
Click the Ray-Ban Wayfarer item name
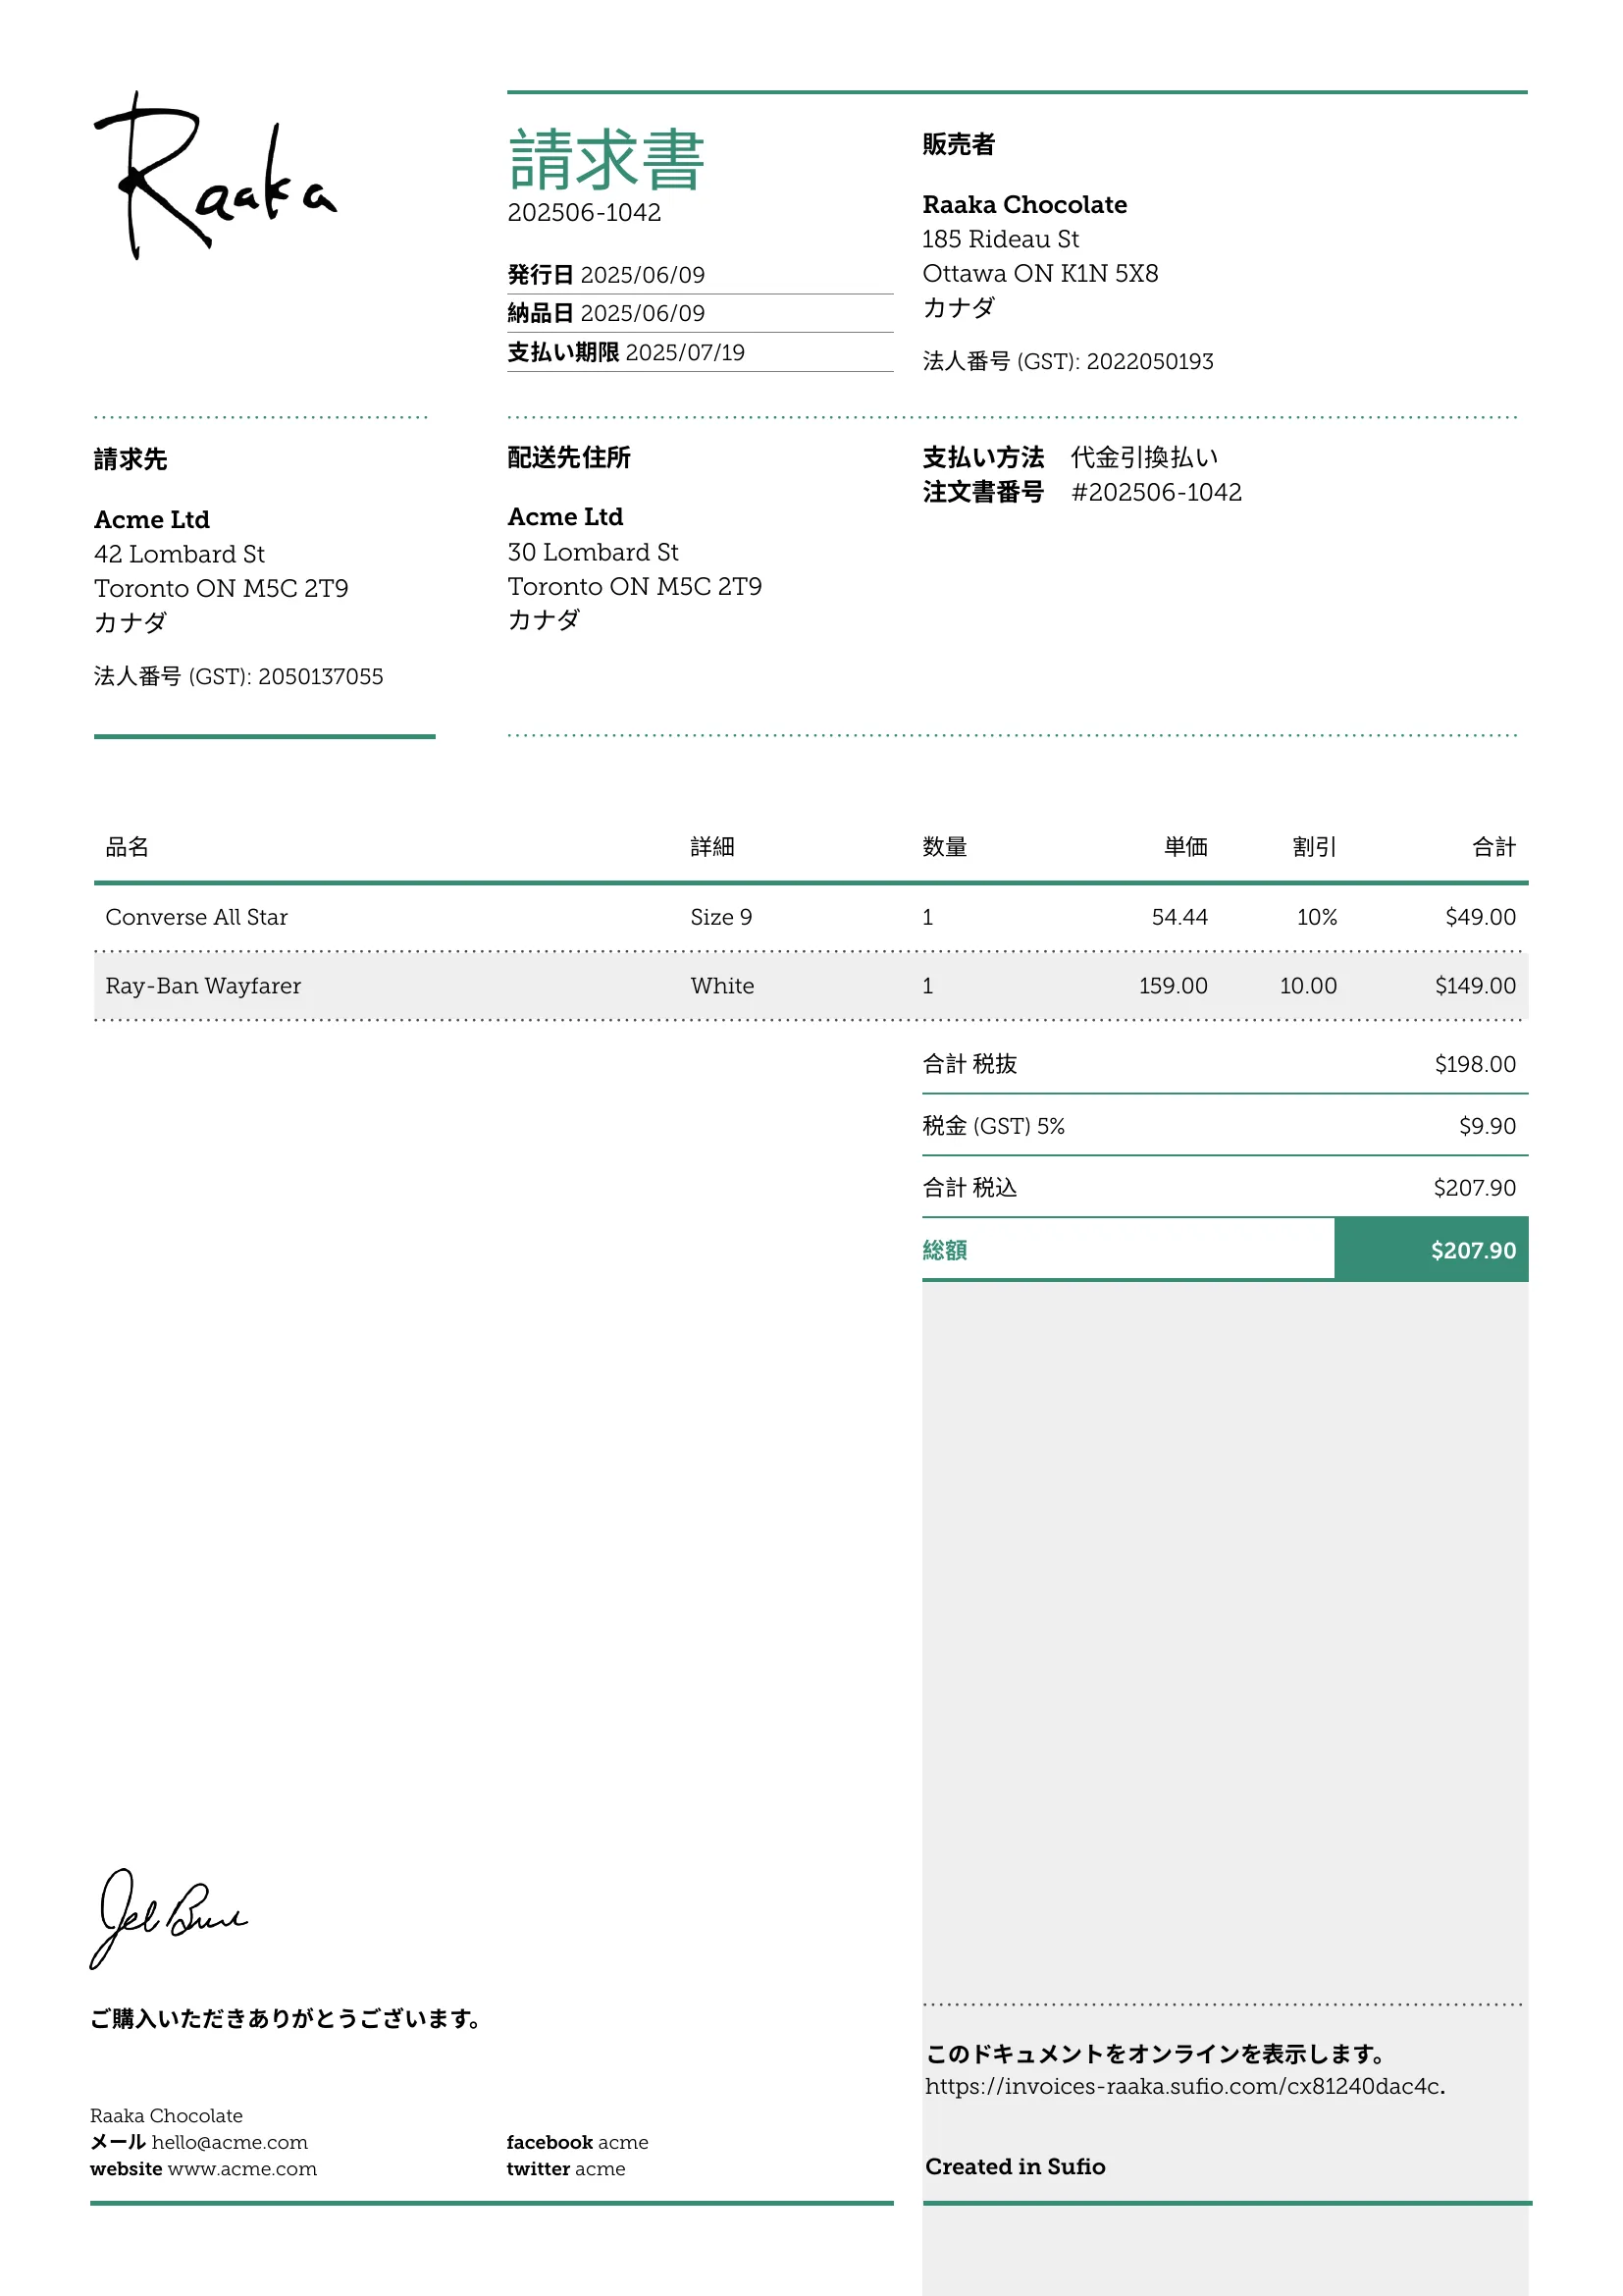(203, 986)
